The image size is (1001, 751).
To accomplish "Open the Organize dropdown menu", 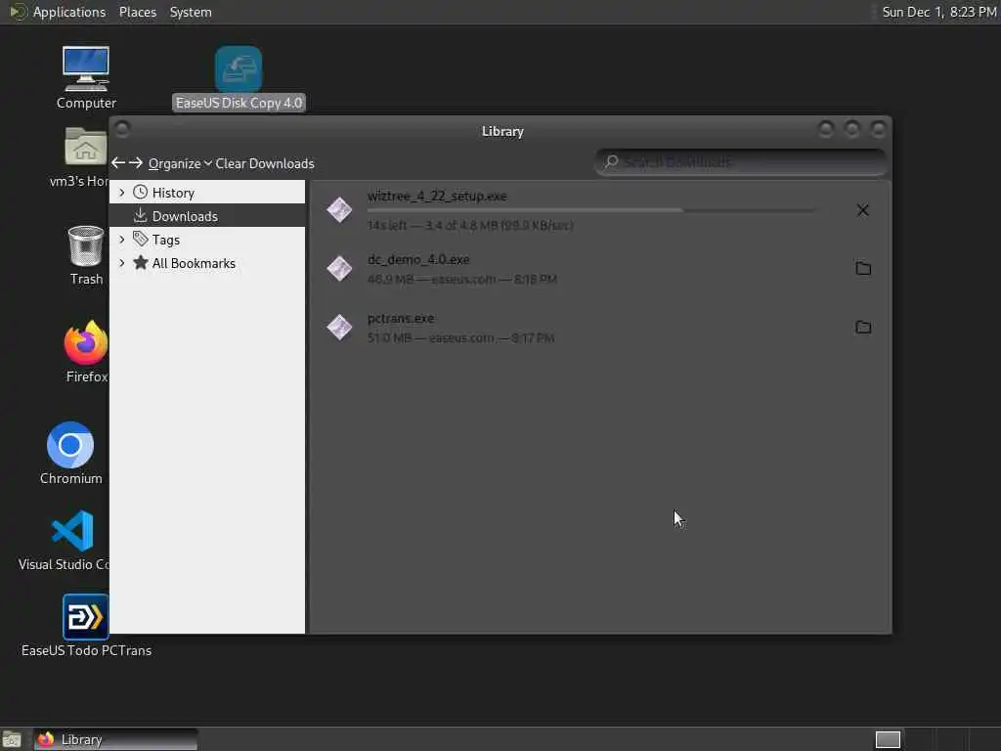I will coord(180,163).
